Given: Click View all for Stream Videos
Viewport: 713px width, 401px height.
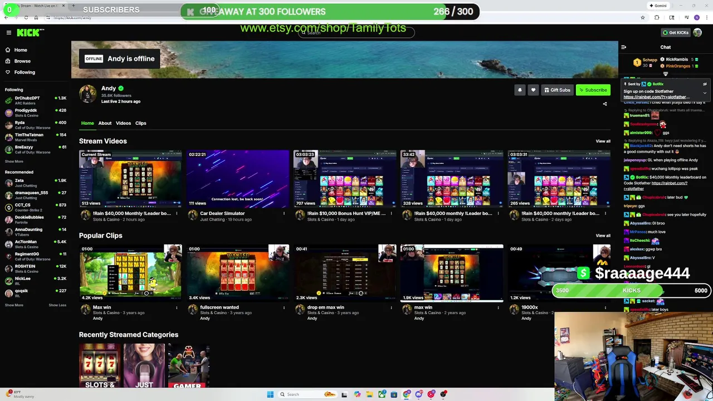Looking at the screenshot, I should pyautogui.click(x=603, y=141).
